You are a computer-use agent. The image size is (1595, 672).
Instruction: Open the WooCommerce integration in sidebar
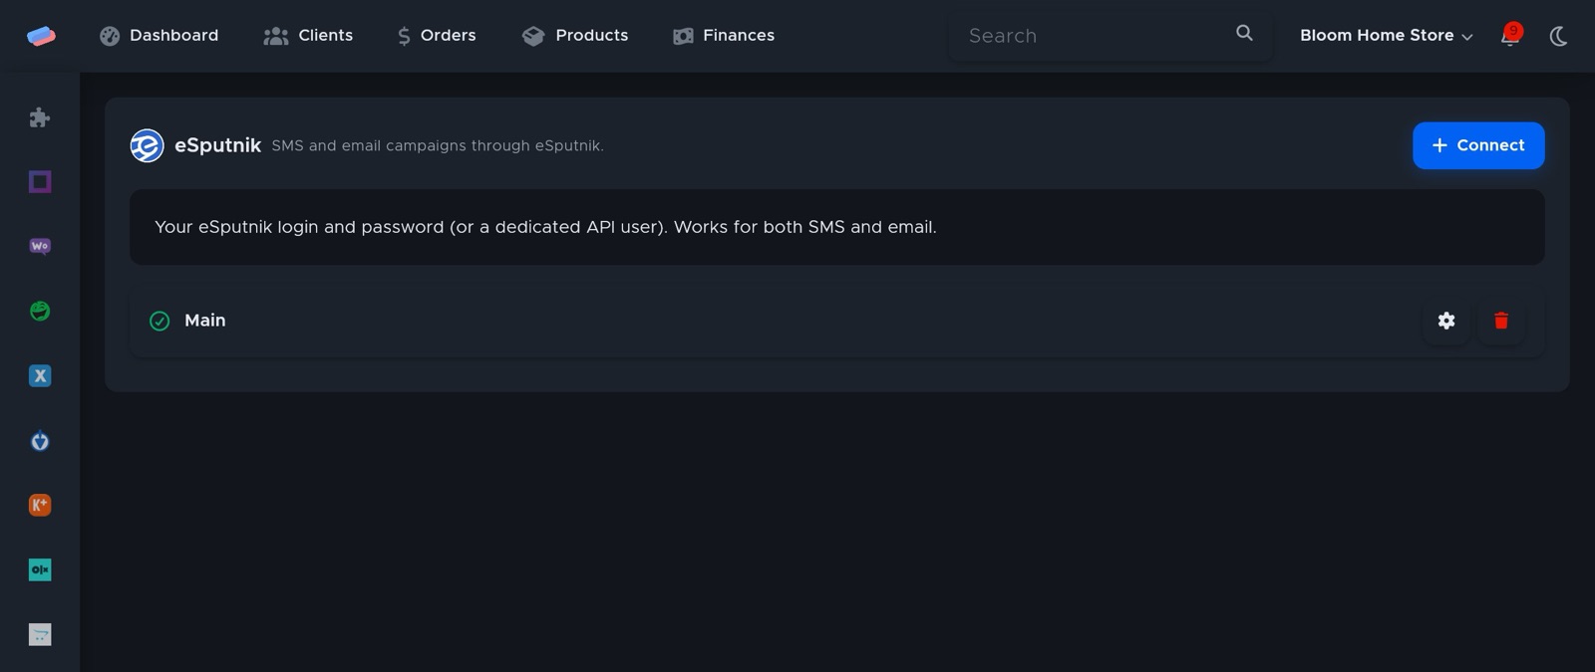pyautogui.click(x=40, y=246)
